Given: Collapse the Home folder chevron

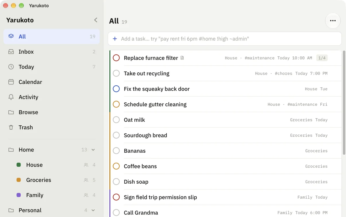Looking at the screenshot, I should (93, 150).
